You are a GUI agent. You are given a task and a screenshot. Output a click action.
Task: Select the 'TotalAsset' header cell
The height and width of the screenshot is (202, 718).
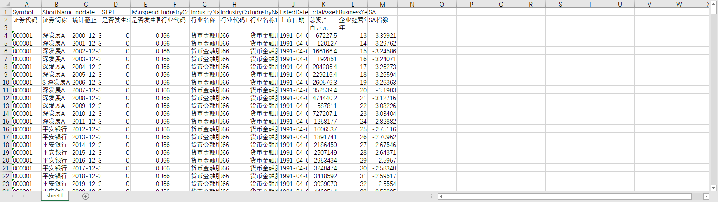[323, 12]
